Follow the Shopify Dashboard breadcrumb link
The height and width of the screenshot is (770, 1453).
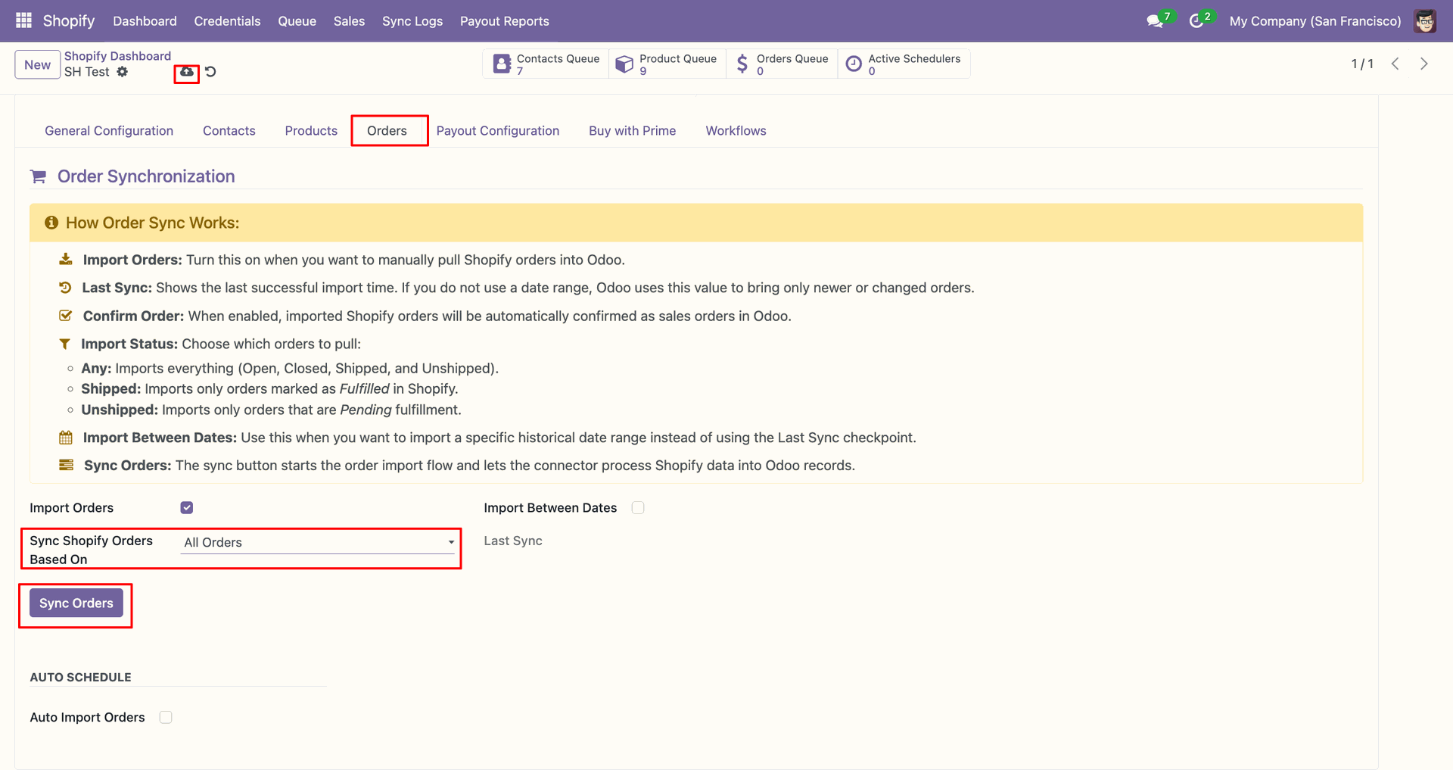pos(117,56)
